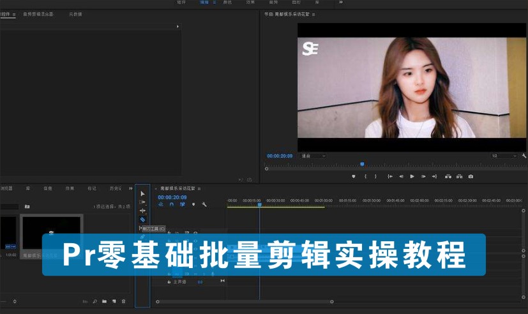The image size is (528, 314).
Task: Select the Ripple Edit tool
Action: coord(142,211)
